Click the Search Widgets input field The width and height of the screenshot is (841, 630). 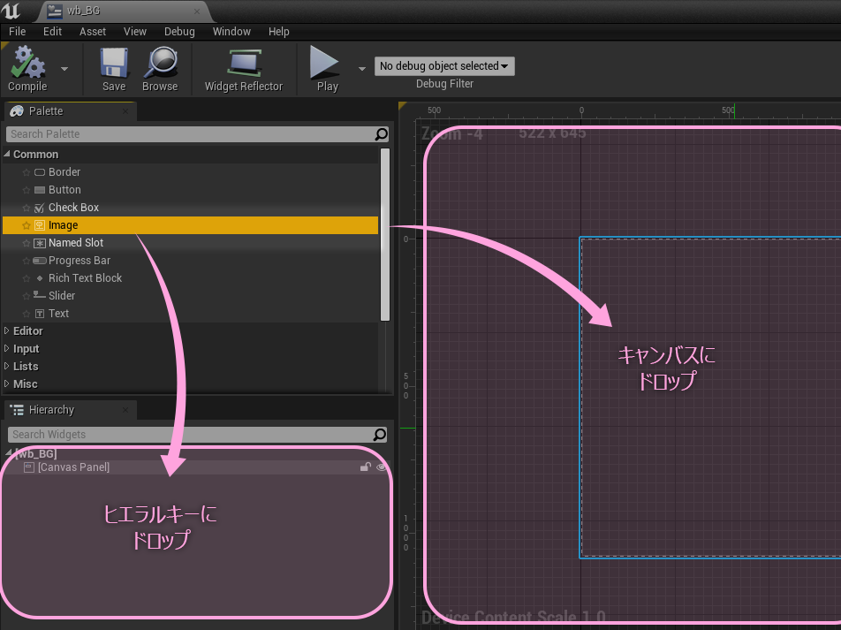pyautogui.click(x=190, y=435)
